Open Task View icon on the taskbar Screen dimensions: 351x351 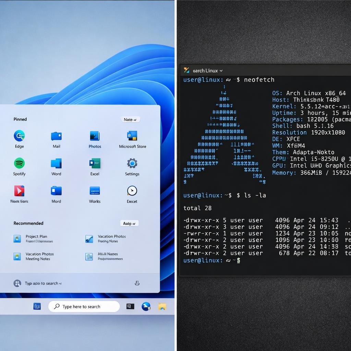point(130,306)
